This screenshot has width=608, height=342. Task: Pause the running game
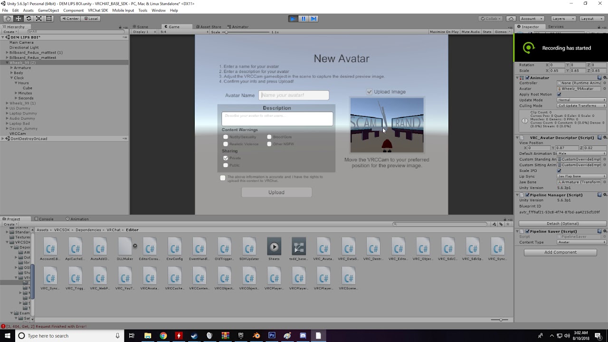(304, 19)
